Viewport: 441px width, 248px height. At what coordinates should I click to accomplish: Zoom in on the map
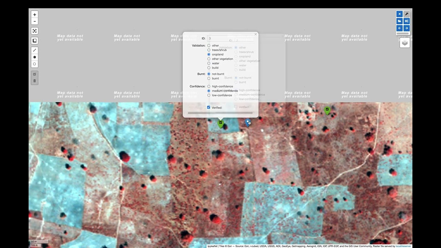click(34, 14)
